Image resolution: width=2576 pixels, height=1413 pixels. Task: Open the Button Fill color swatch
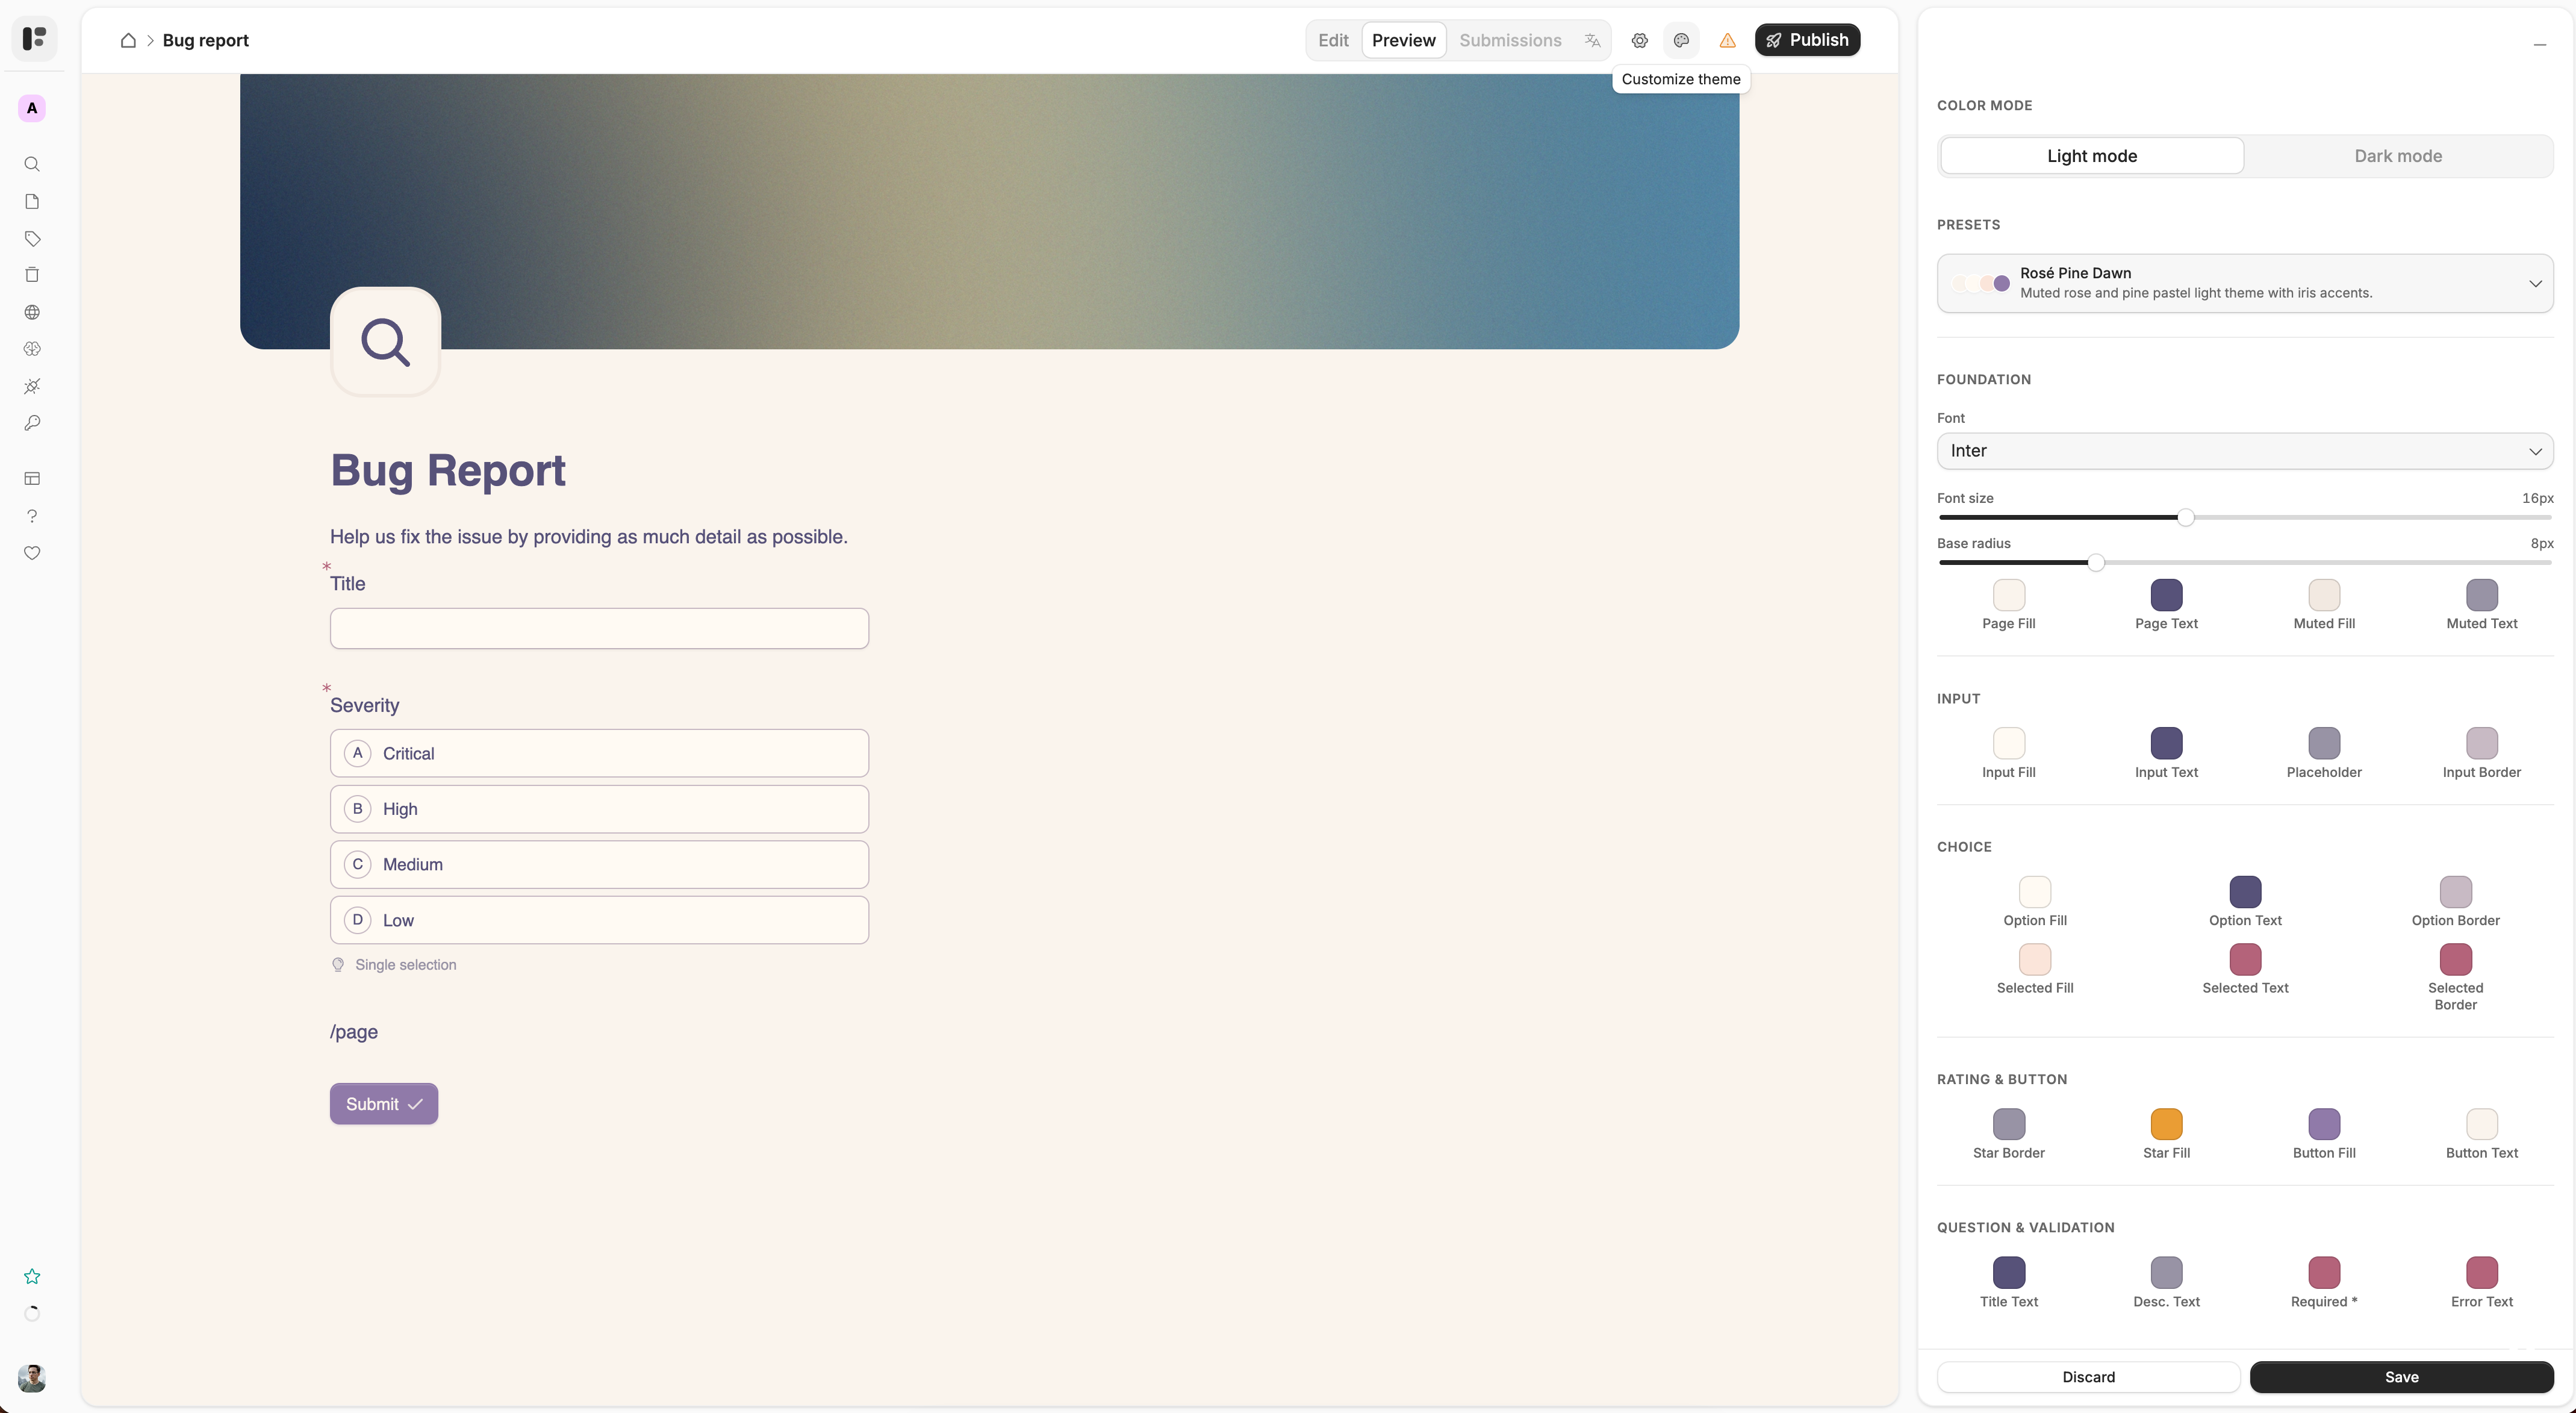tap(2324, 1124)
